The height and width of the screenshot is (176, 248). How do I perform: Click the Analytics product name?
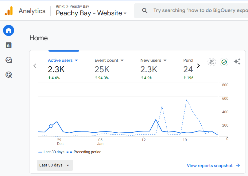click(x=32, y=11)
